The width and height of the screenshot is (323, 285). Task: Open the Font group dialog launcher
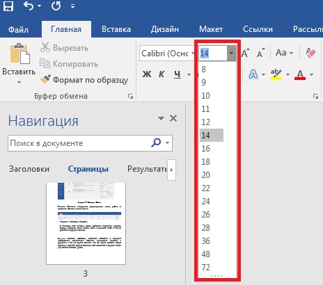point(315,96)
